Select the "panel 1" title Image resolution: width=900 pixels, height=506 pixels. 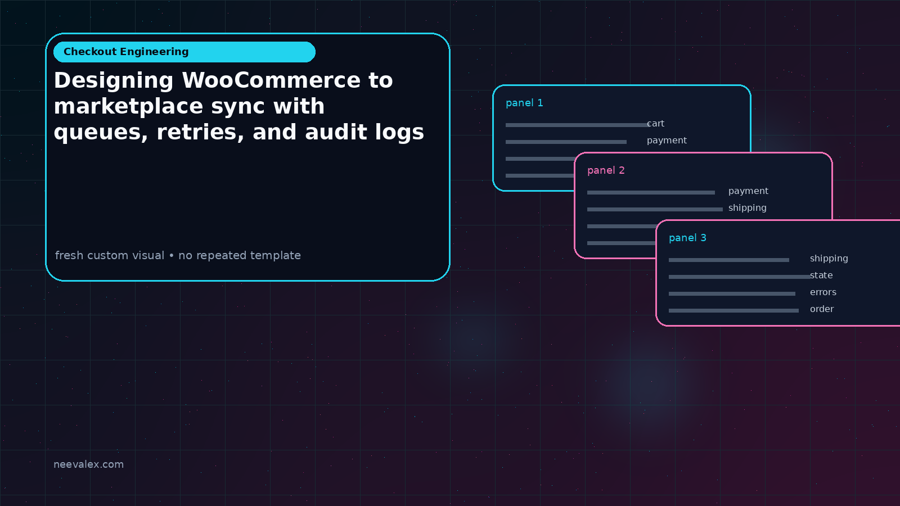[x=524, y=103]
